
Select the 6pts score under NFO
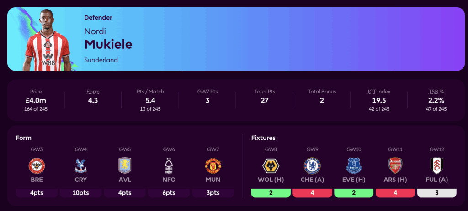pyautogui.click(x=169, y=193)
